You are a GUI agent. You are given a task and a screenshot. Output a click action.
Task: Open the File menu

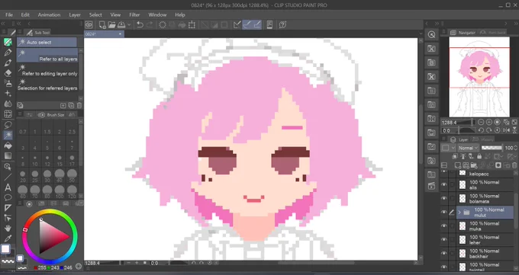click(9, 15)
